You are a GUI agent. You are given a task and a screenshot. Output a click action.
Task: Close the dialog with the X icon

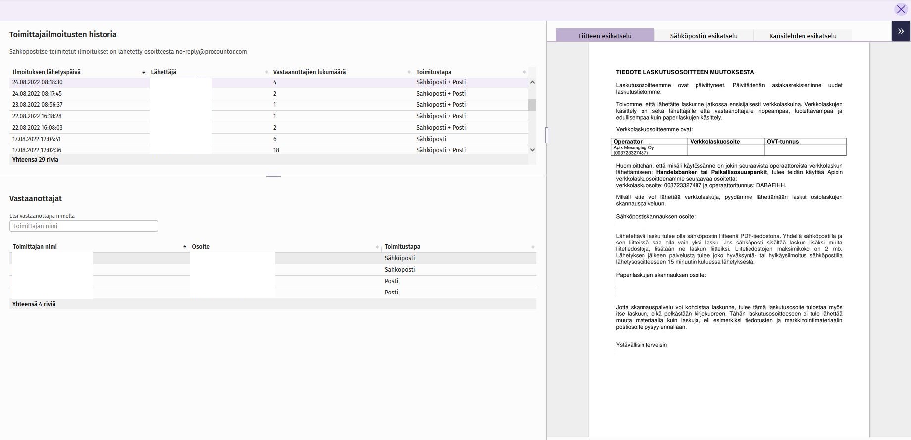[901, 9]
